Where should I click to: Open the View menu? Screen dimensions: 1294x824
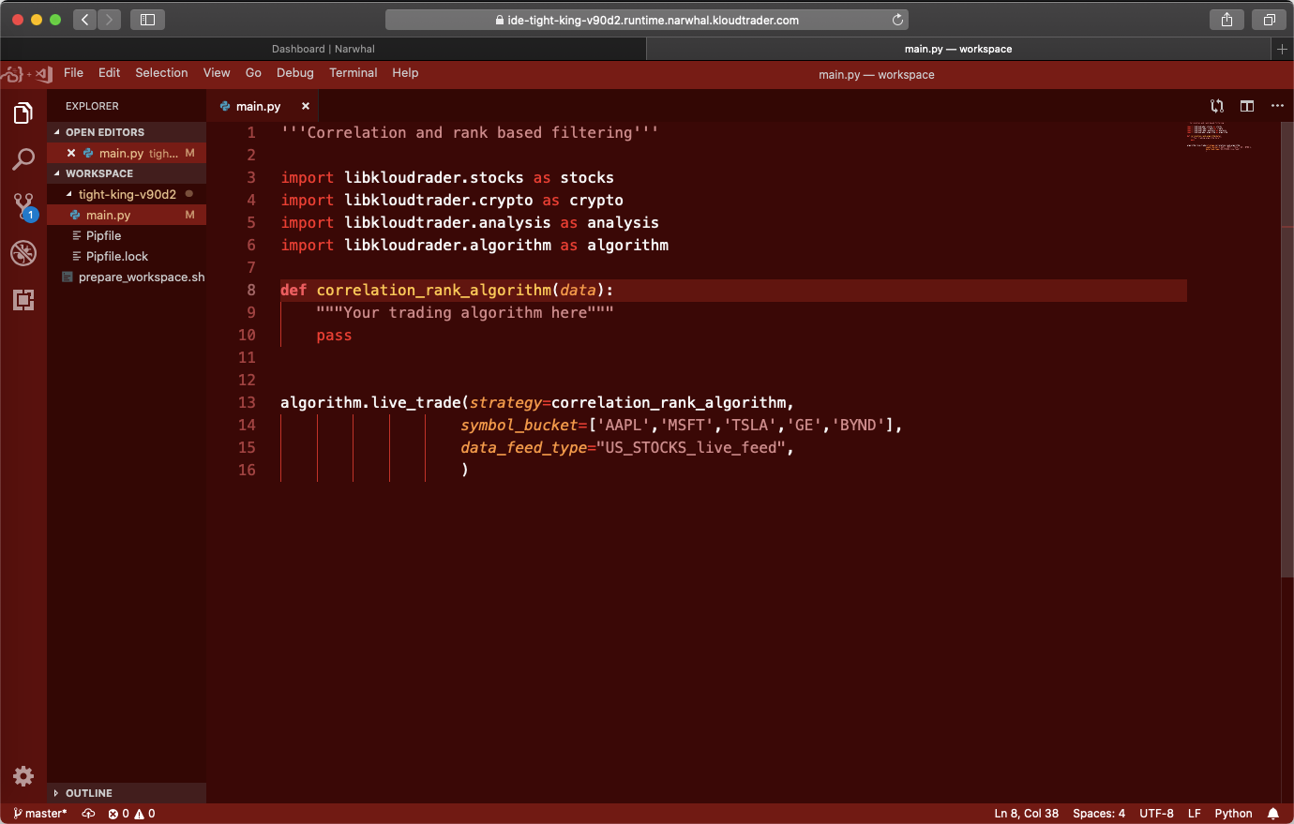tap(217, 73)
